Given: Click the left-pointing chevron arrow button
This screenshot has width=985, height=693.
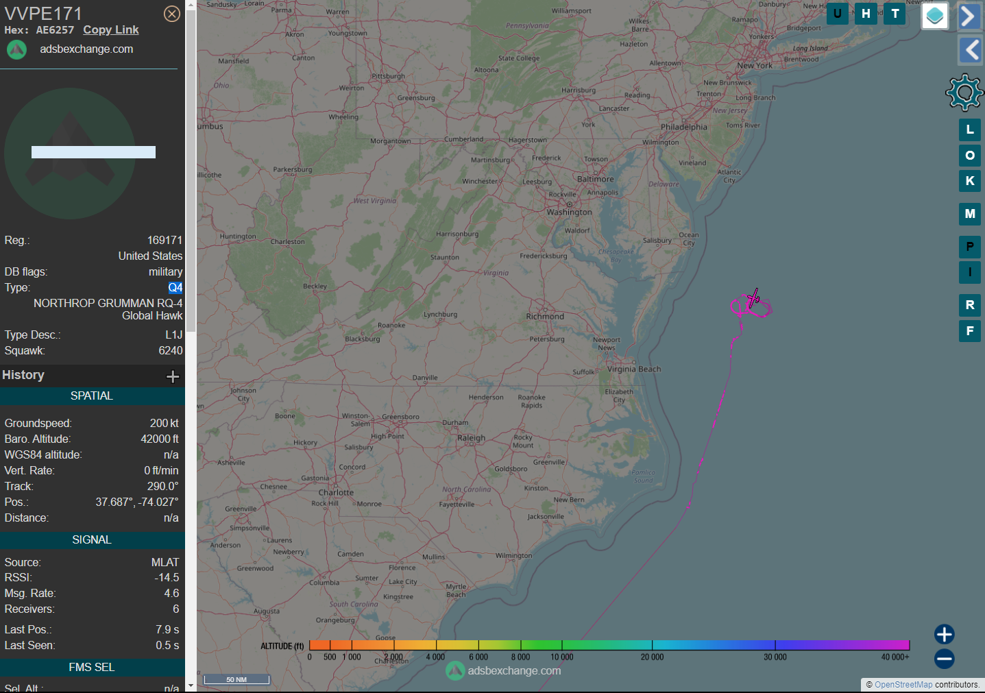Looking at the screenshot, I should (969, 50).
